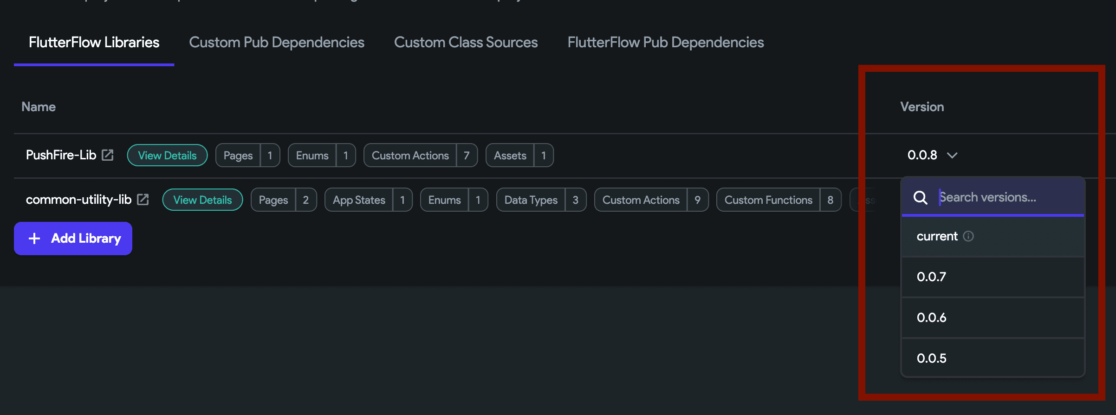Screen dimensions: 1116x415
Task: Select version 0.0.6 from list
Action: coord(931,318)
